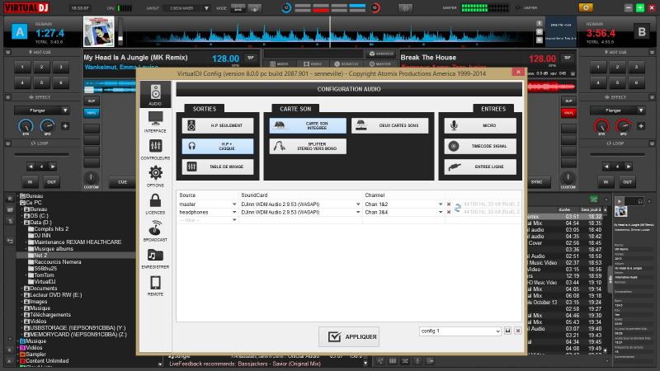Open the Enregistrer recording section
This screenshot has height=371, width=660.
tap(155, 258)
